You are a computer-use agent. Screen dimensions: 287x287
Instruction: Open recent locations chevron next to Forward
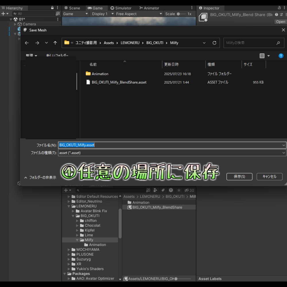pos(46,43)
